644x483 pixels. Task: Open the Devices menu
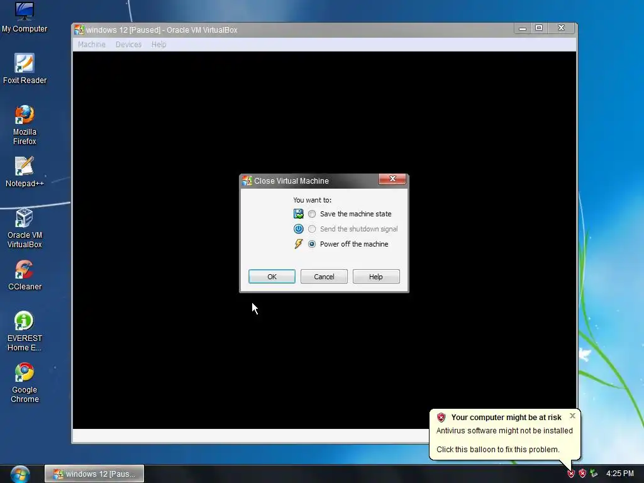[x=128, y=45]
